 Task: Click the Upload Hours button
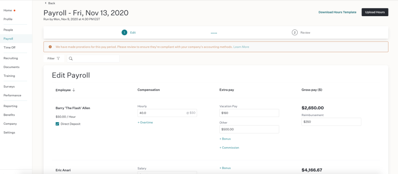click(x=375, y=12)
